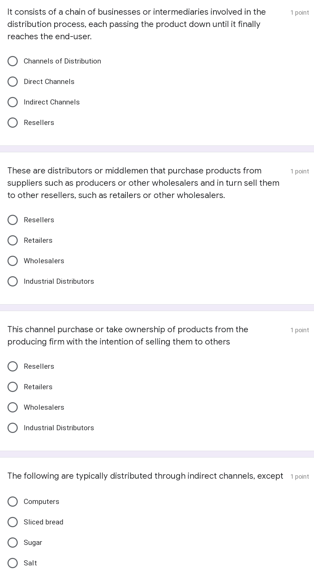Viewport: 314px width, 576px height.
Task: Choose Direct Channels for the first question
Action: coord(13,82)
